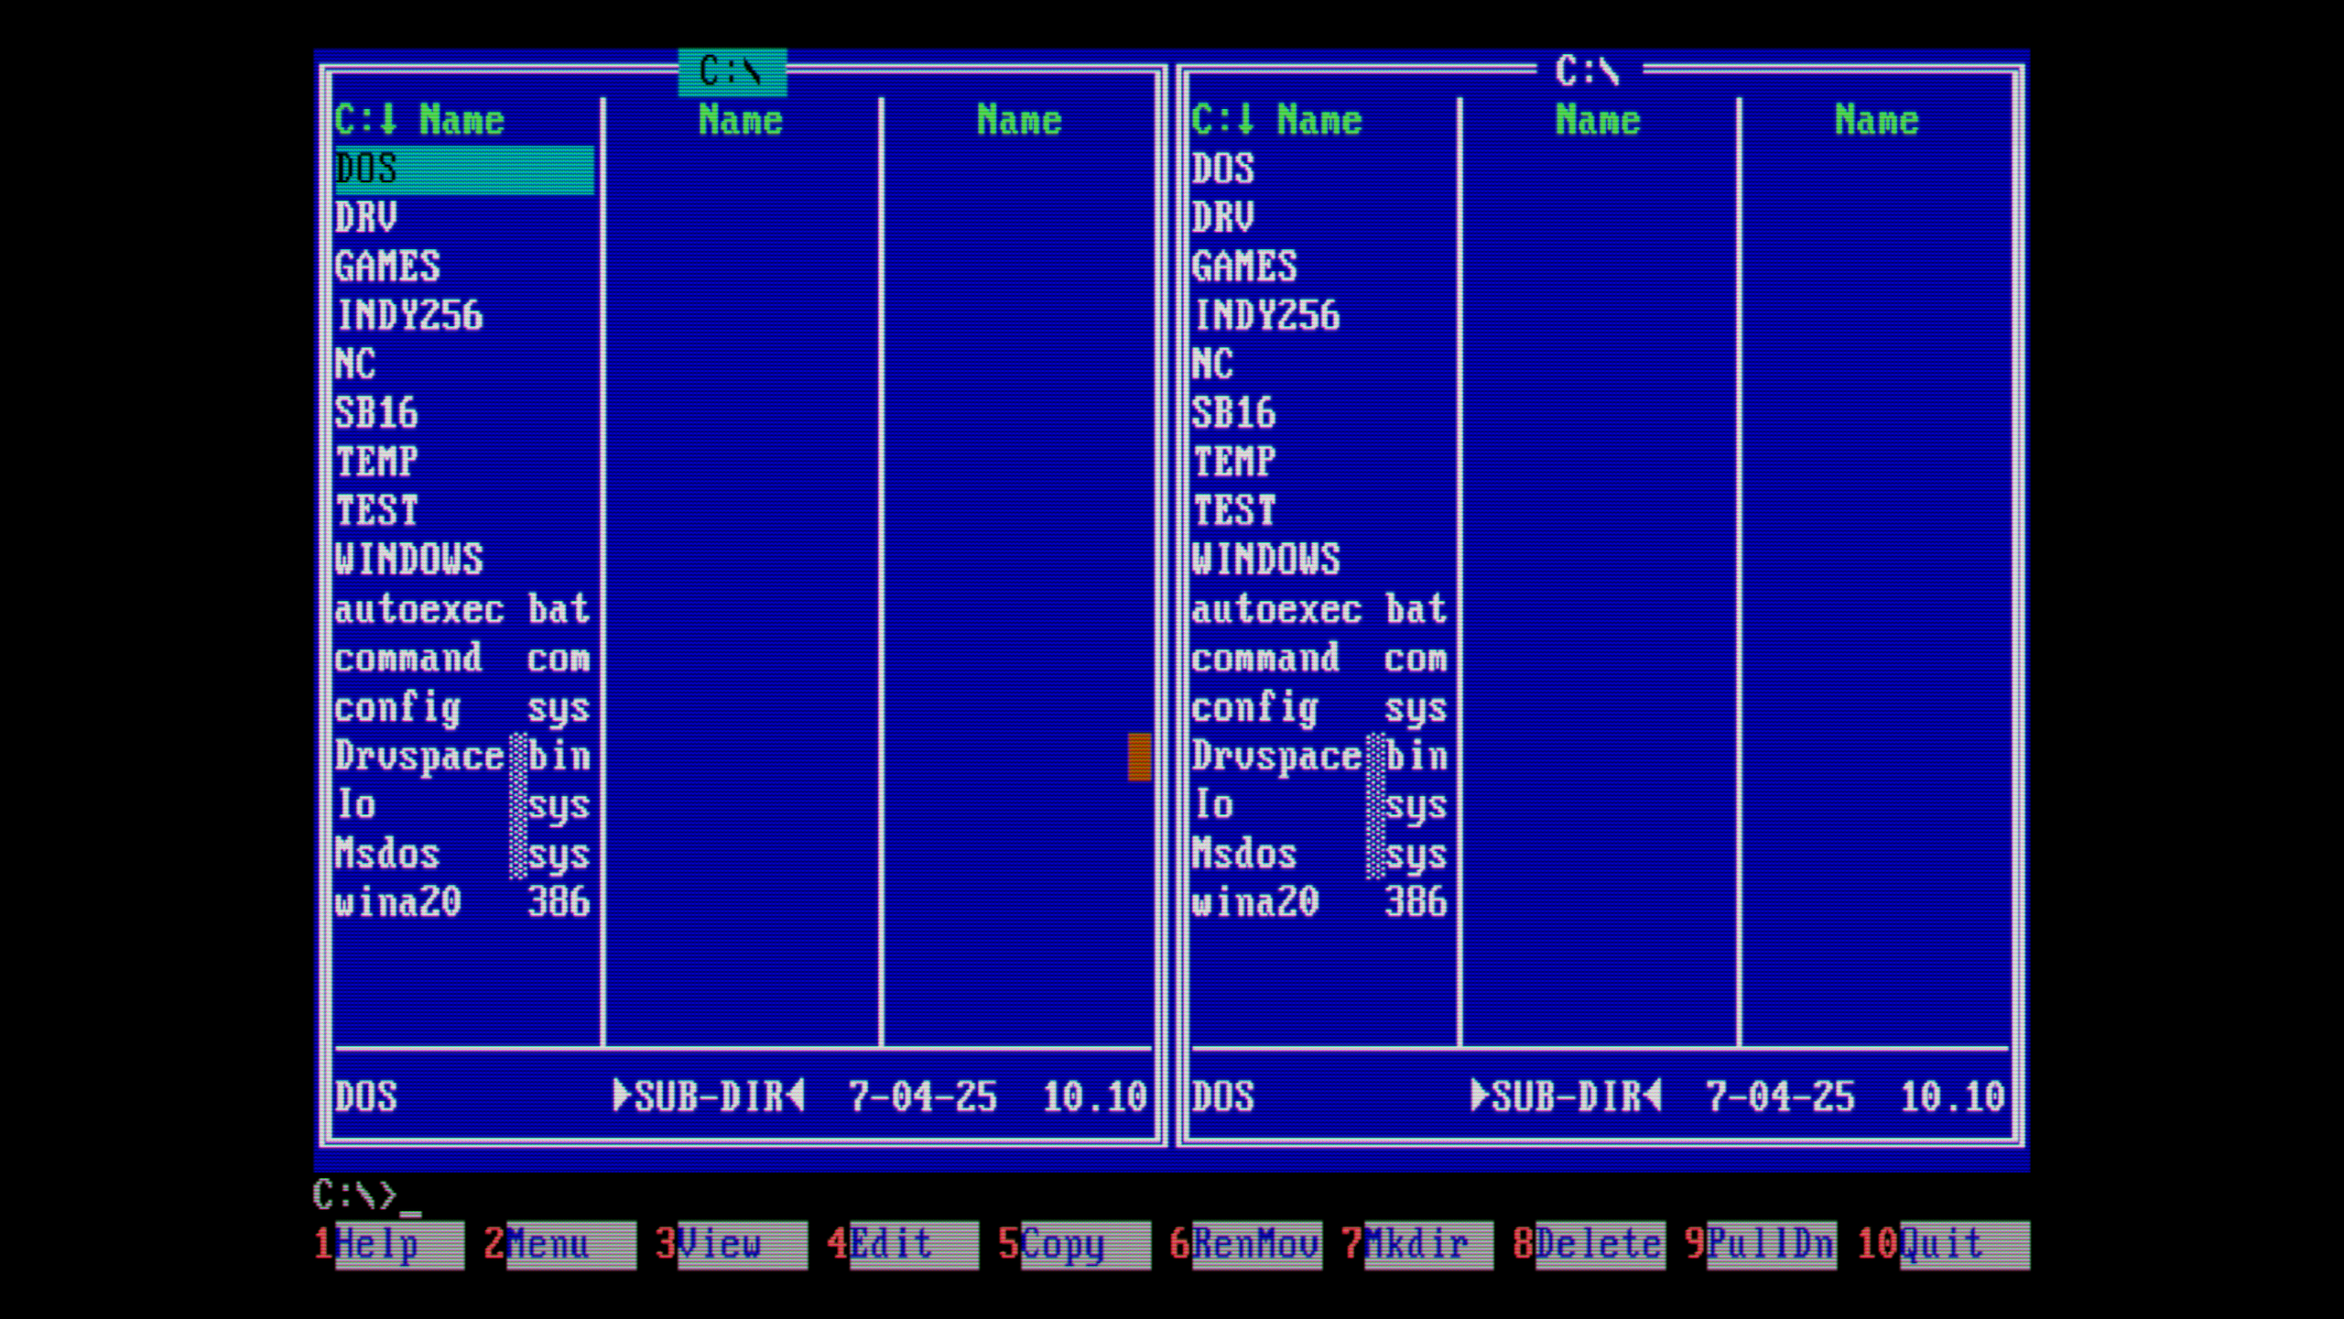The image size is (2344, 1319).
Task: Click the 7-04-25 date in left footer
Action: 922,1096
